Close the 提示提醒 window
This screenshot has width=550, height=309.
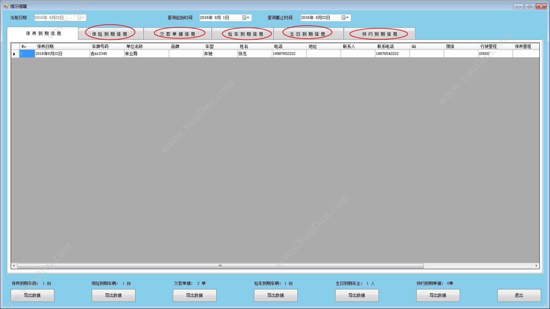(541, 6)
